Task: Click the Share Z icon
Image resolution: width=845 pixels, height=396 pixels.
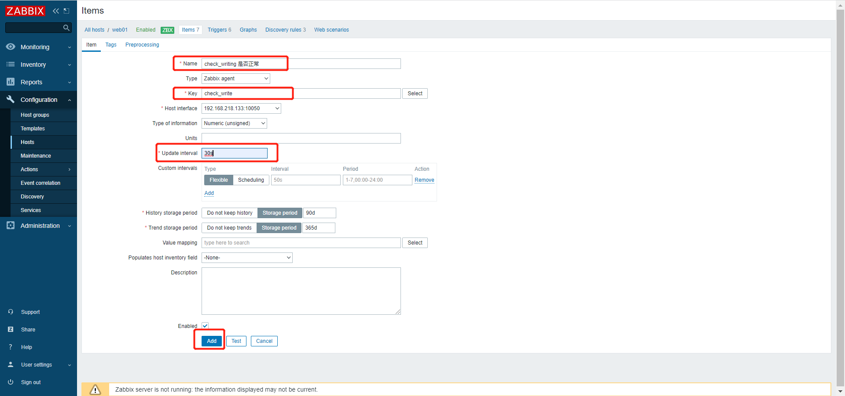Action: point(11,329)
